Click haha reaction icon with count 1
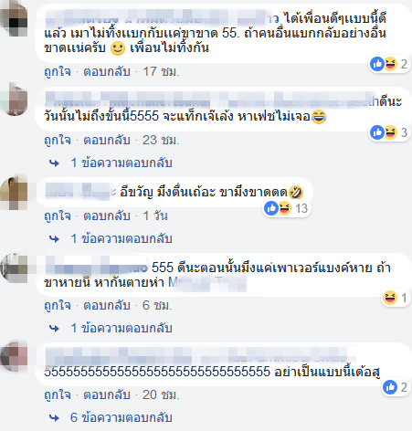412x431 pixels. pos(390,298)
